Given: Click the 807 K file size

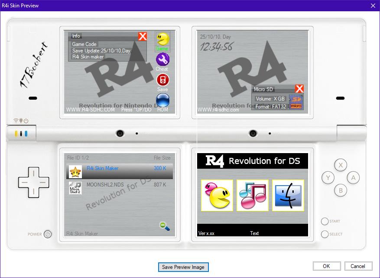Looking at the screenshot, I should [x=160, y=185].
